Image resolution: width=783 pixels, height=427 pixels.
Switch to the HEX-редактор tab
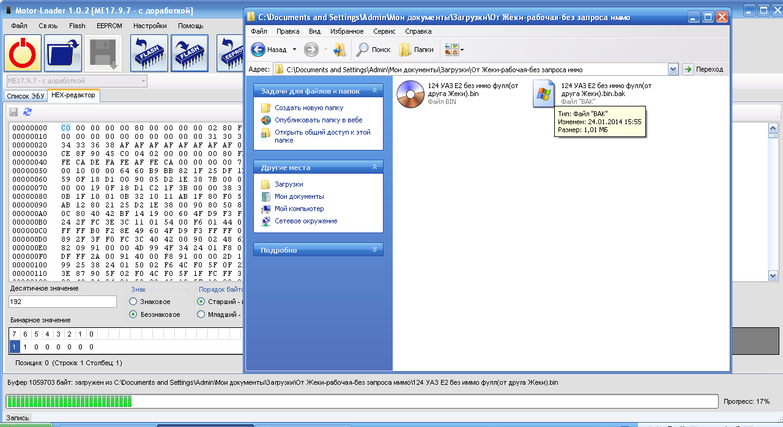coord(73,95)
